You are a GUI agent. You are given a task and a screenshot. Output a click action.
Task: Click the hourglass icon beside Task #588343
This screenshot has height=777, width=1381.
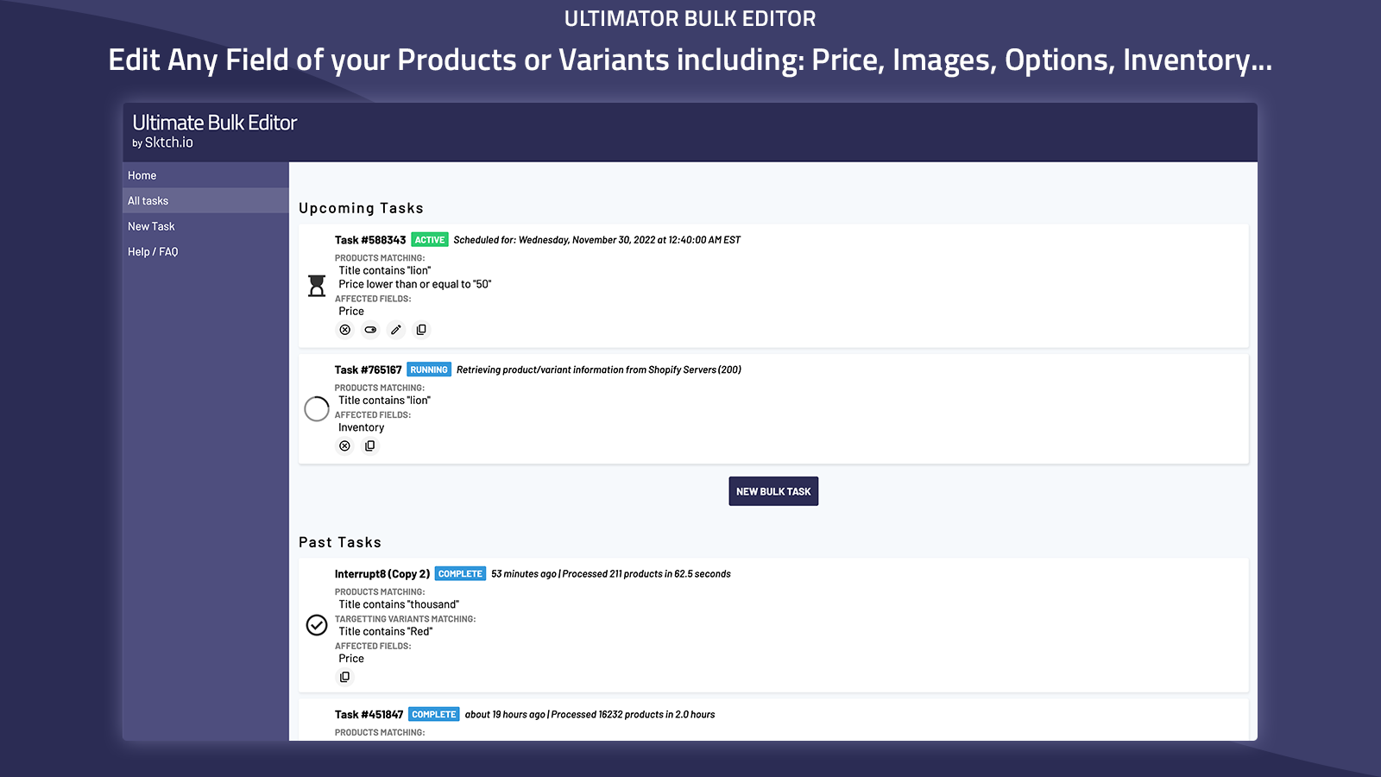click(x=316, y=286)
